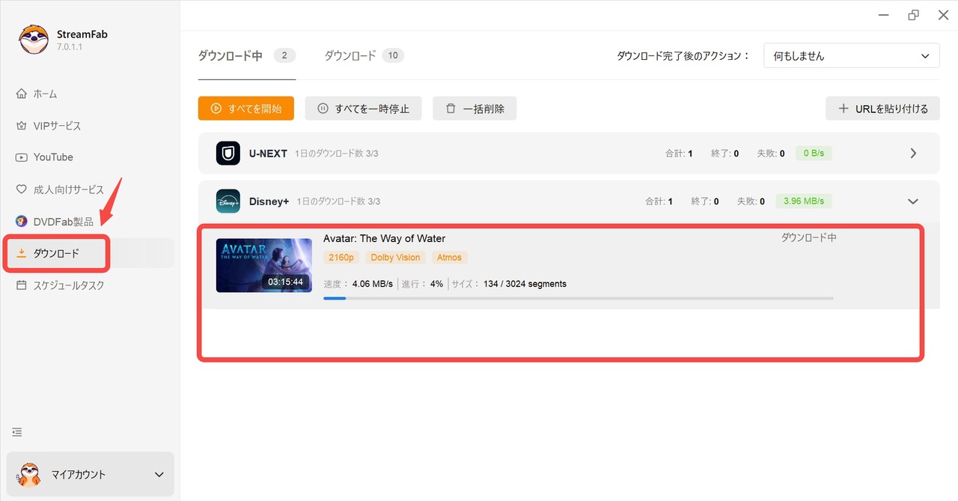Click the すべてを開始 button
Screen dimensions: 958x501
(x=245, y=109)
